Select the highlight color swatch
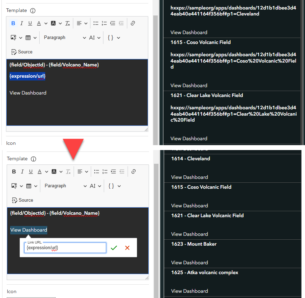Viewport: 305px width, 298px height. coord(53,23)
